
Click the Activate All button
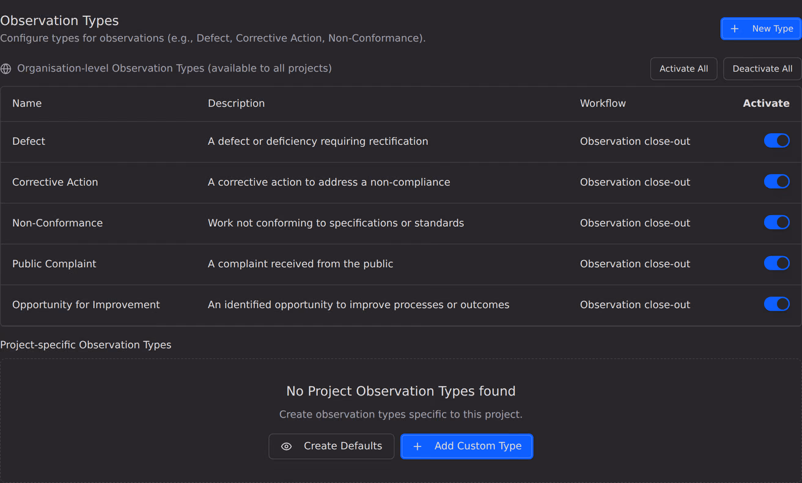click(683, 69)
